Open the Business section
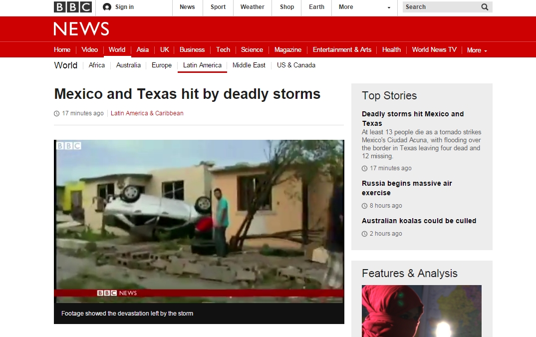The width and height of the screenshot is (536, 337). (192, 49)
